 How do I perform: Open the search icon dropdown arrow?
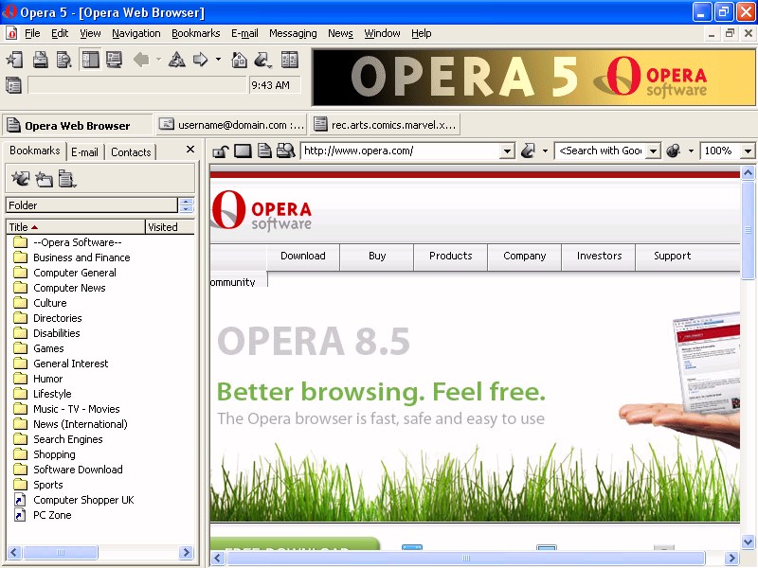tap(692, 151)
